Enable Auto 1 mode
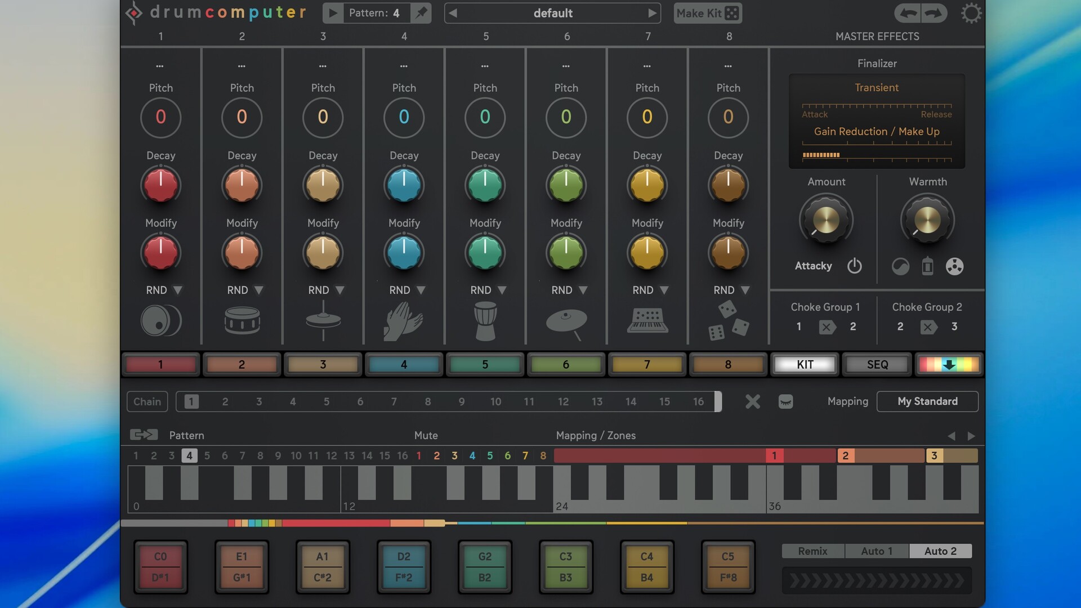 pos(877,551)
